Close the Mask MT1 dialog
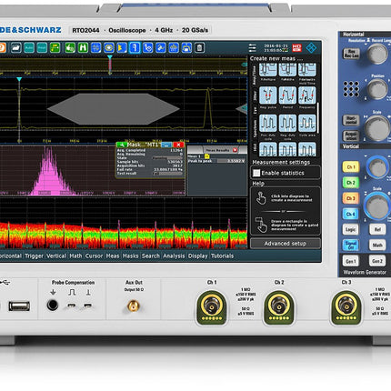This screenshot has width=391, height=391. coord(178,145)
